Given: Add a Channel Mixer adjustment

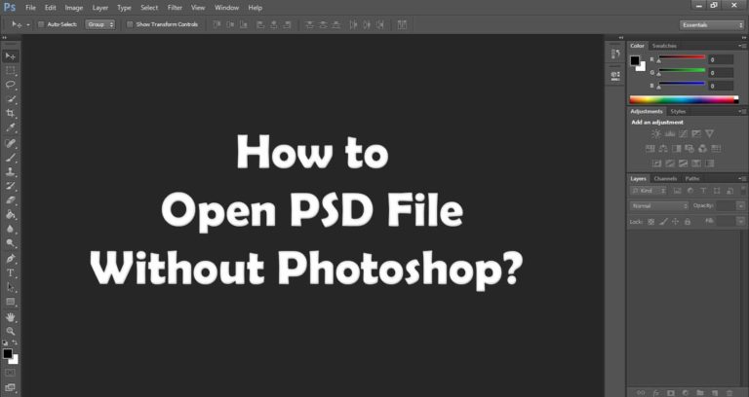Looking at the screenshot, I should pyautogui.click(x=702, y=149).
